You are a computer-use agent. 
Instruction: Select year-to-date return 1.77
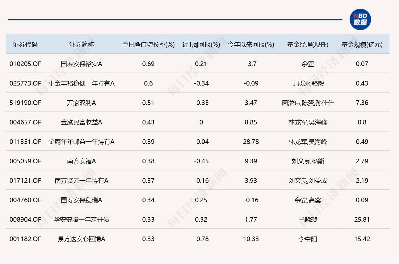(x=251, y=220)
